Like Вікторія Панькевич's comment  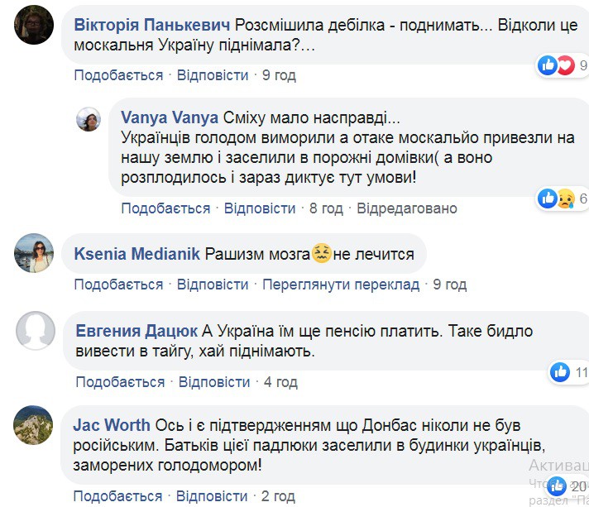[x=118, y=75]
